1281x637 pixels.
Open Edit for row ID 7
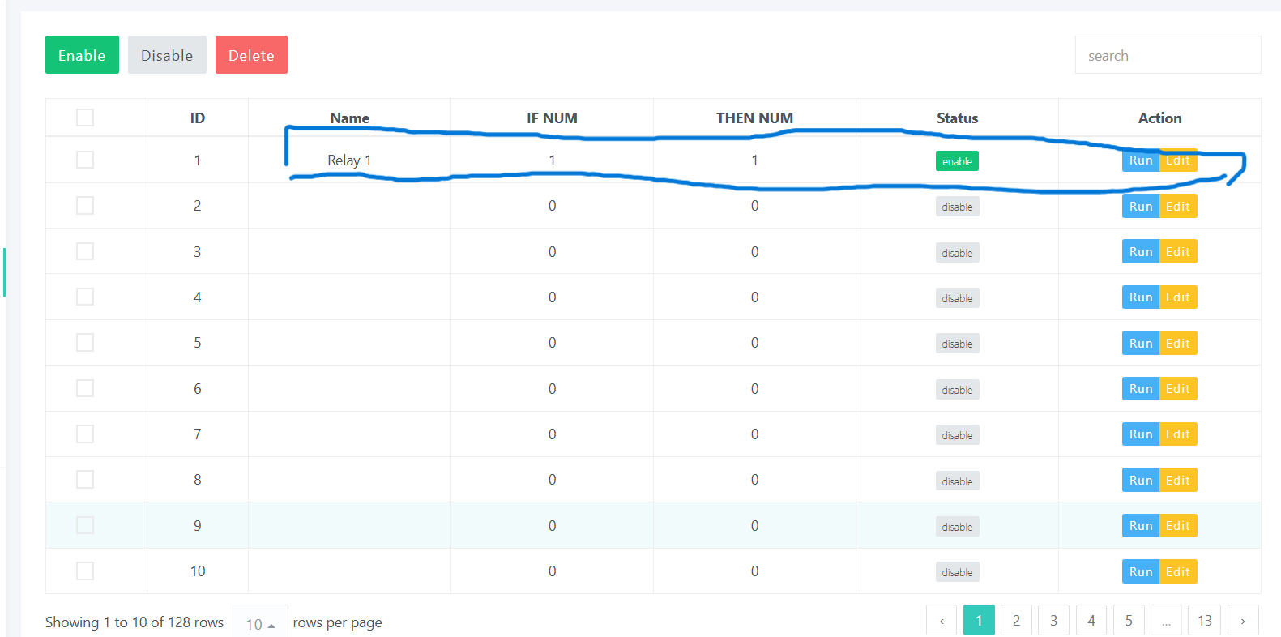1178,434
